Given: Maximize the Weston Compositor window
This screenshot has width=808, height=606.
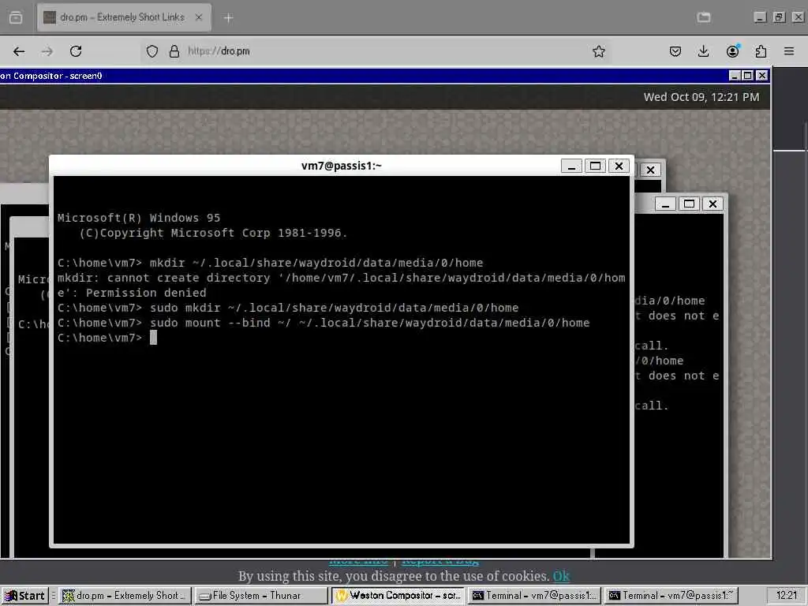Looking at the screenshot, I should 748,76.
